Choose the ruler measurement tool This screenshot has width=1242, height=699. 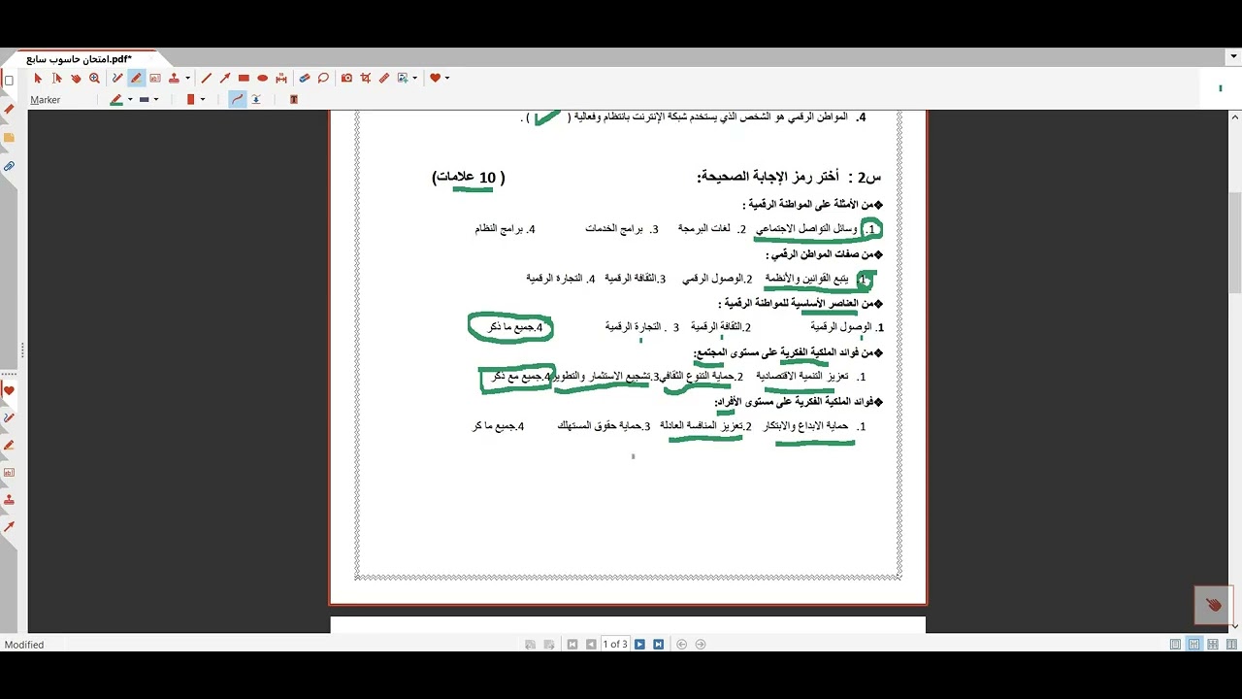(384, 79)
